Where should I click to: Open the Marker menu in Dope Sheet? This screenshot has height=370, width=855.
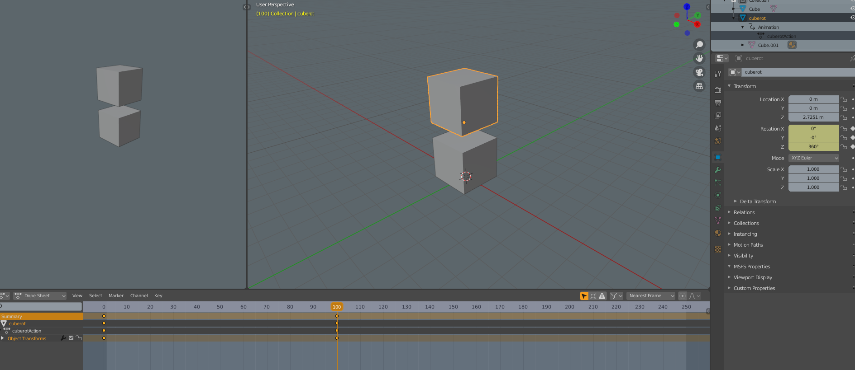[116, 296]
